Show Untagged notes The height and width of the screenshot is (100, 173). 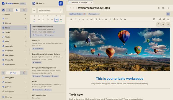tap(14, 91)
